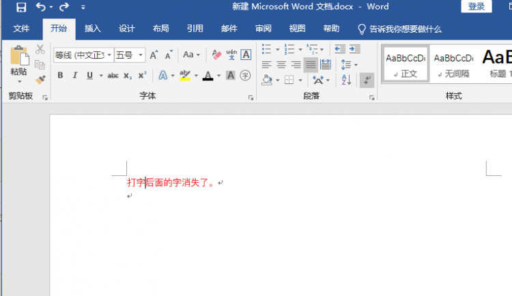The width and height of the screenshot is (512, 296).
Task: Redo the last action
Action: point(64,7)
